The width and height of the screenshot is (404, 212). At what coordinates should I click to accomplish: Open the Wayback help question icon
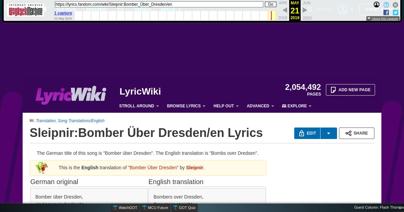[386, 5]
